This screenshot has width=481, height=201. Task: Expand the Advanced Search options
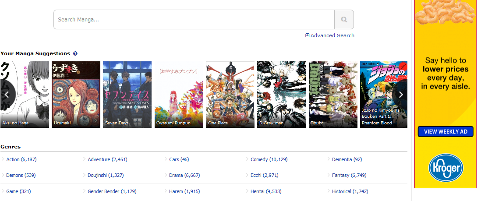330,35
